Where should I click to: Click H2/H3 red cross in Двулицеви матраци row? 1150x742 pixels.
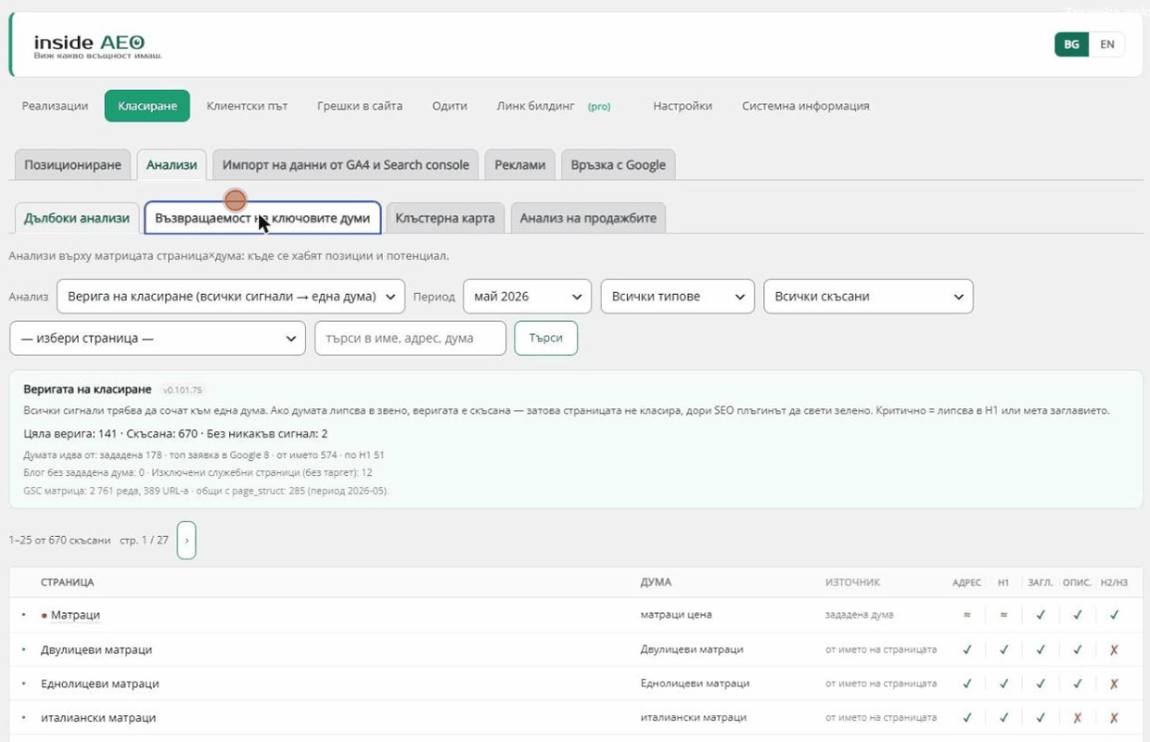pyautogui.click(x=1114, y=649)
